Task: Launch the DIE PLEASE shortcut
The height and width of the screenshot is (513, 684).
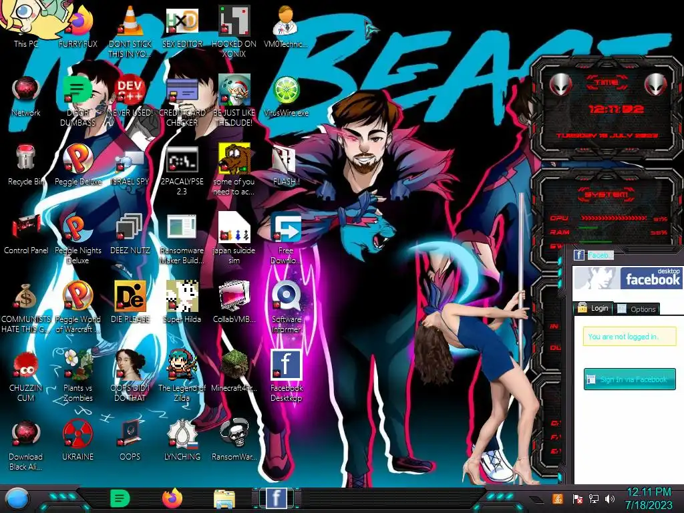Action: point(130,301)
